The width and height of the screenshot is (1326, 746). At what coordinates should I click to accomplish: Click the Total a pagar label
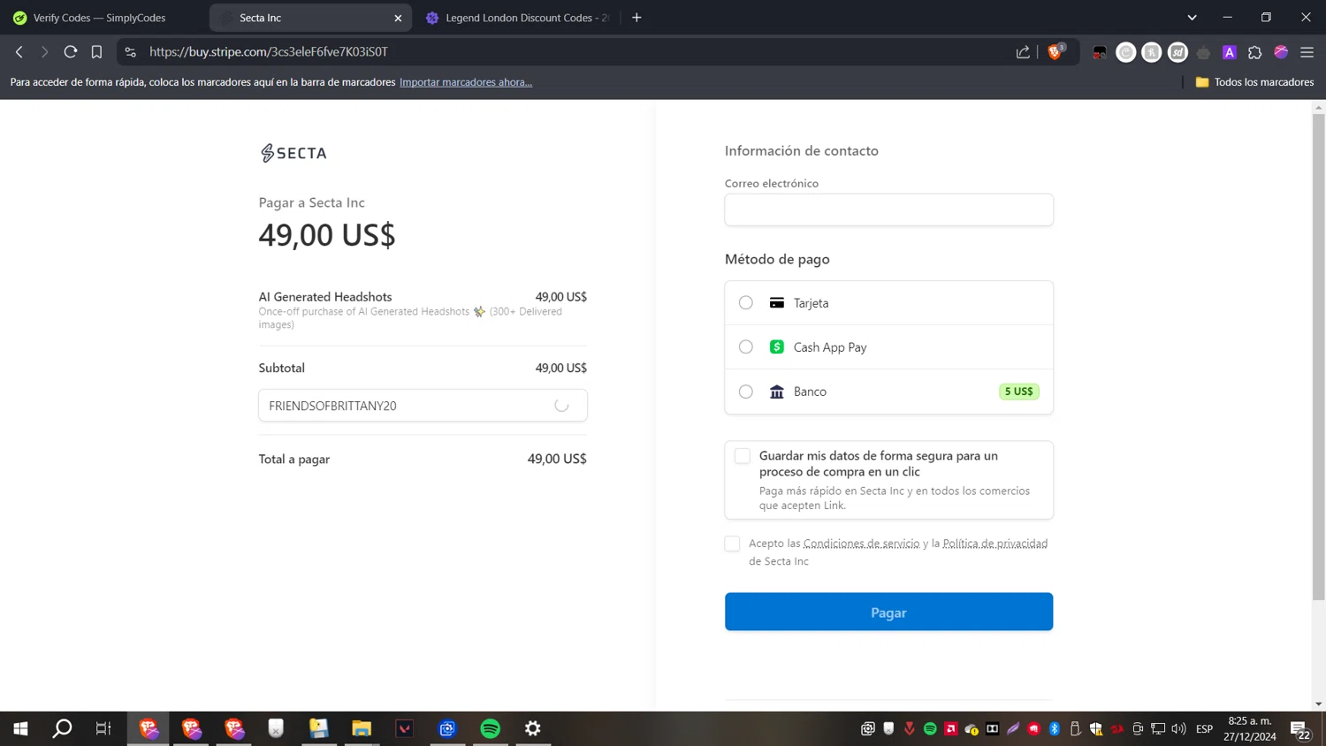point(294,459)
